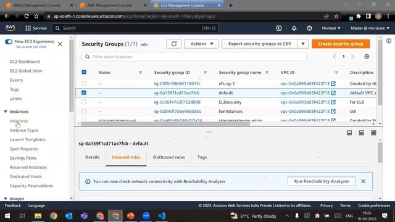Open File Explorer from taskbar
395x222 pixels.
pos(38,216)
